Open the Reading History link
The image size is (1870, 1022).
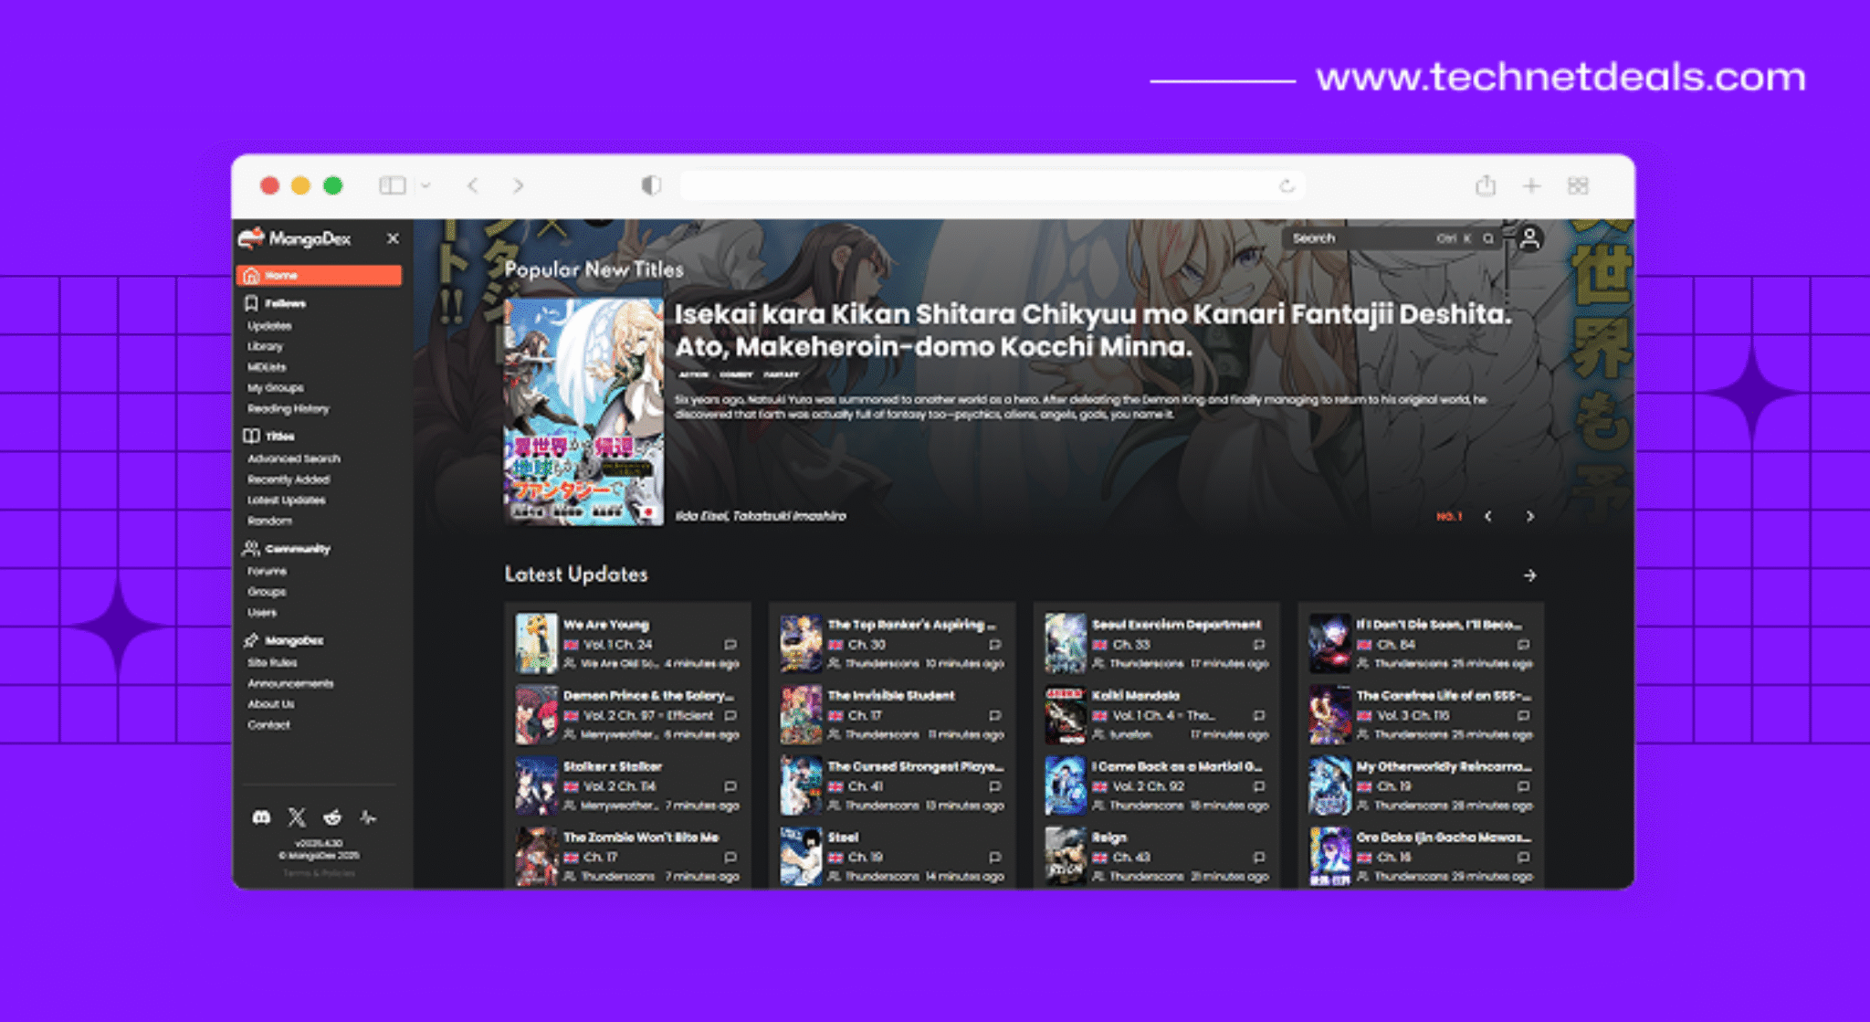288,408
